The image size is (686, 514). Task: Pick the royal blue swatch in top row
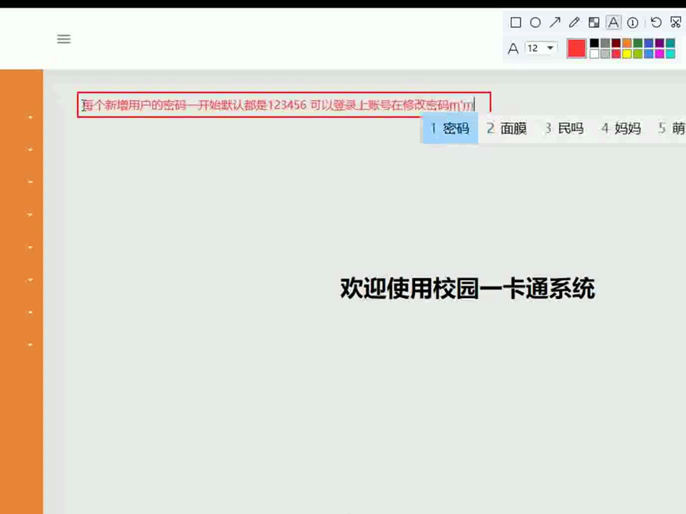(x=649, y=43)
